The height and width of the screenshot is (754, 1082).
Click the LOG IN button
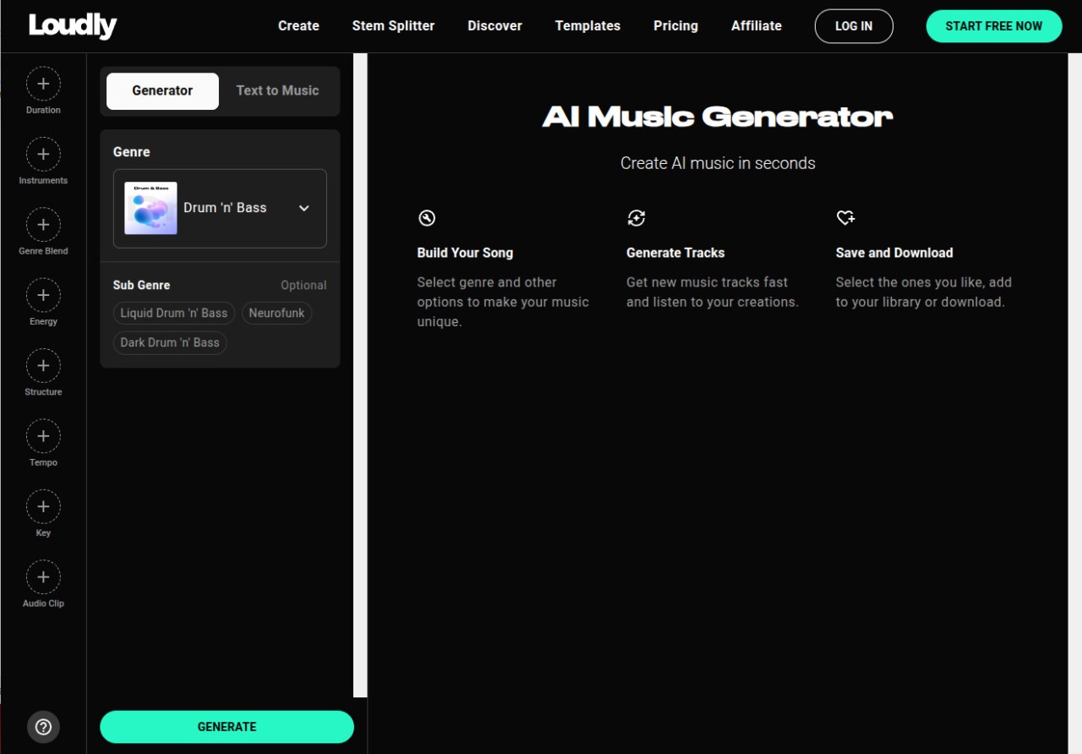[x=854, y=26]
